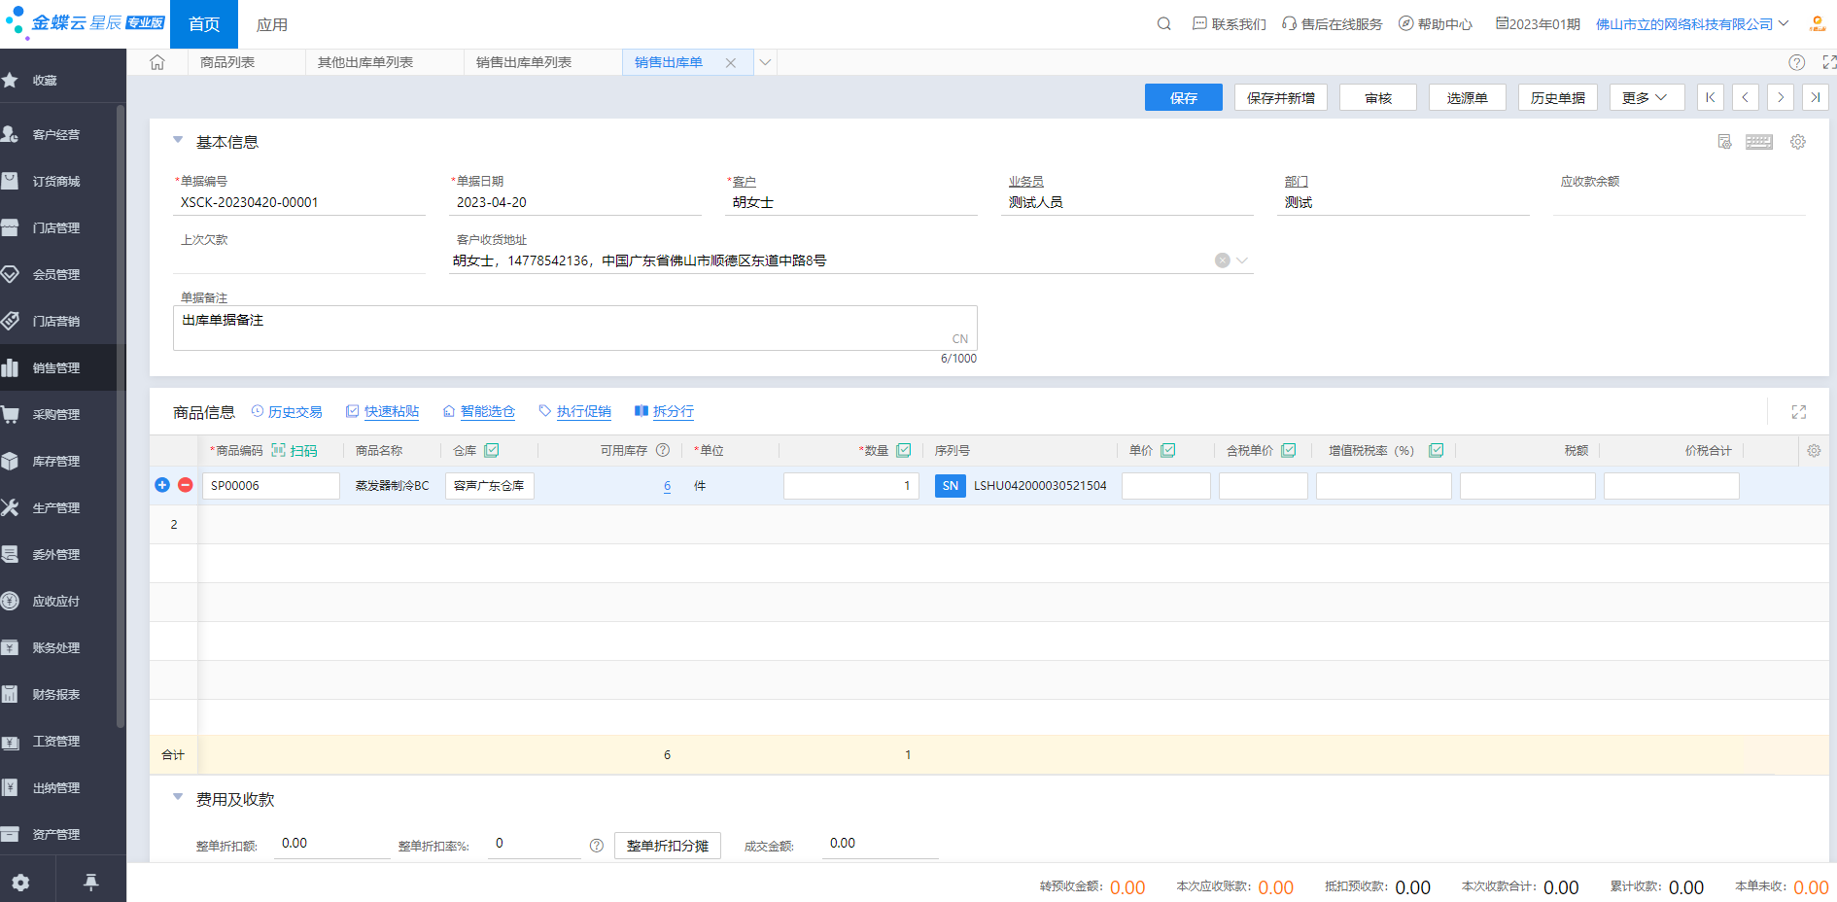Click the home icon tab

(x=157, y=62)
